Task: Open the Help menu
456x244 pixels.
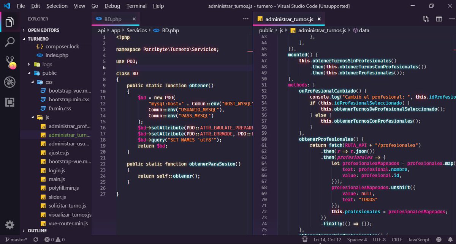Action: (158, 6)
